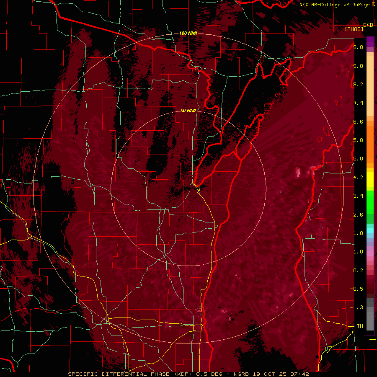Click the Specific Differential Phase caption at bottom
This screenshot has width=377, height=377.
point(188,374)
